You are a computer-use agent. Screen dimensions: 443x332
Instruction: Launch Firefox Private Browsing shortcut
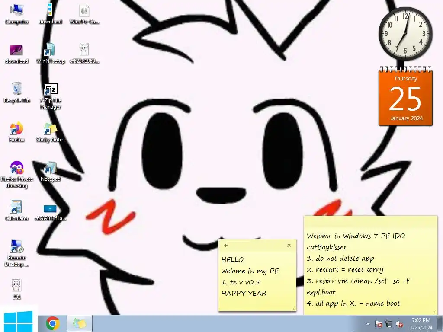(17, 175)
